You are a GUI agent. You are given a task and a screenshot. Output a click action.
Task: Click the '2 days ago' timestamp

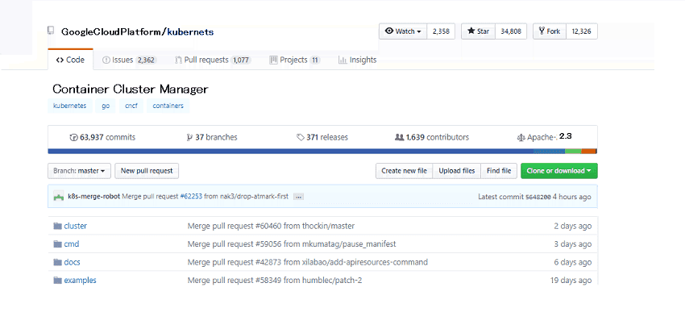click(x=573, y=226)
